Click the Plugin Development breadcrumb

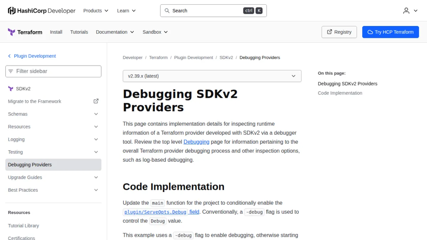[x=194, y=58]
